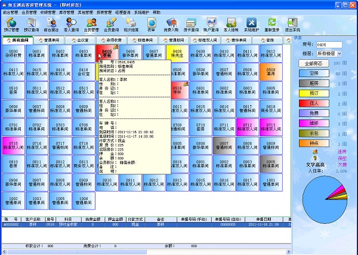This screenshot has height=255, width=358.
Task: Open the 经理查询 menu
Action: [123, 13]
